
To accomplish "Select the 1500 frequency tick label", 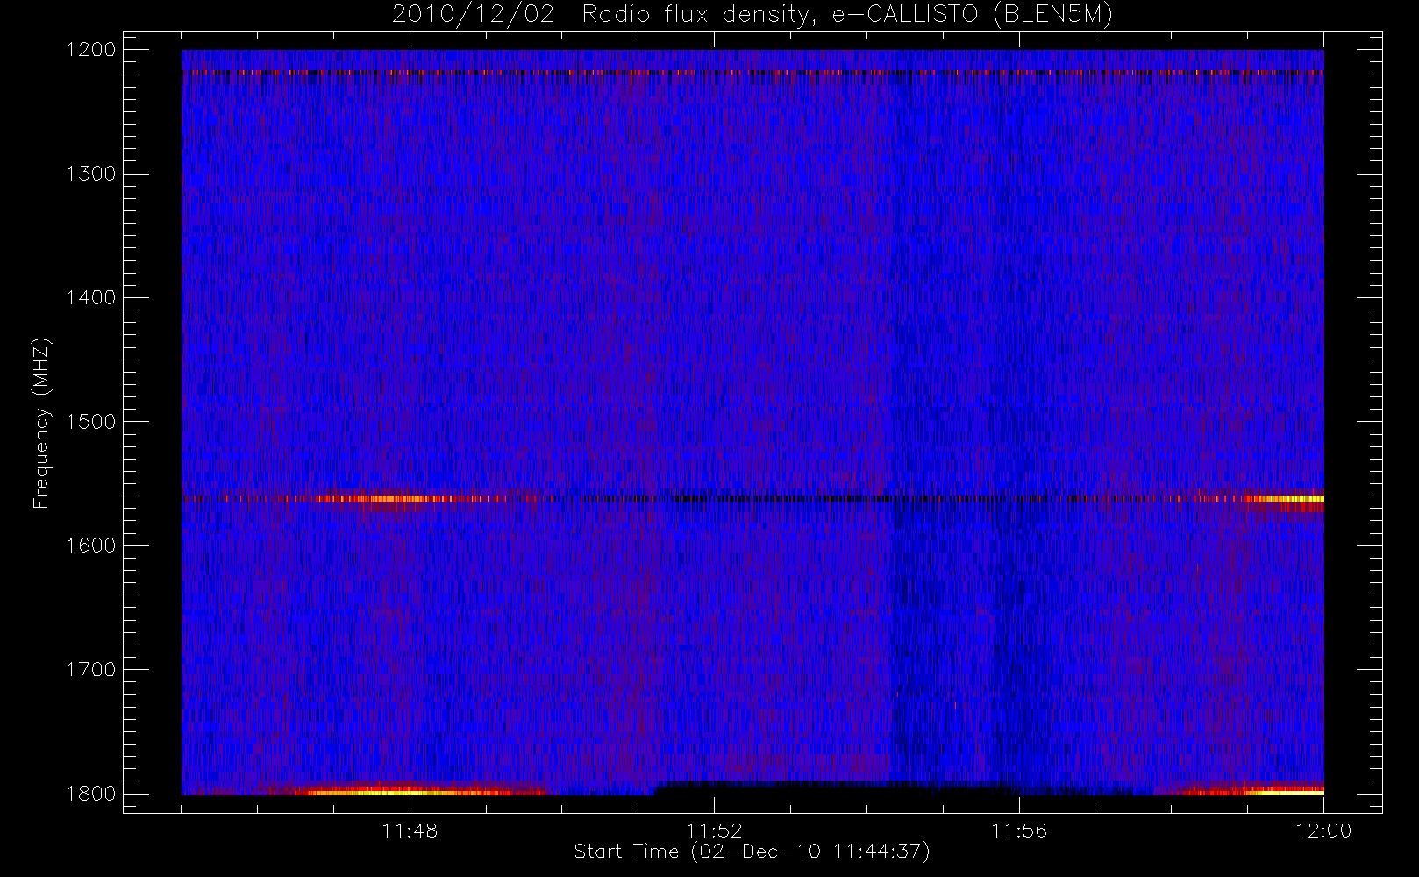I will [x=91, y=422].
